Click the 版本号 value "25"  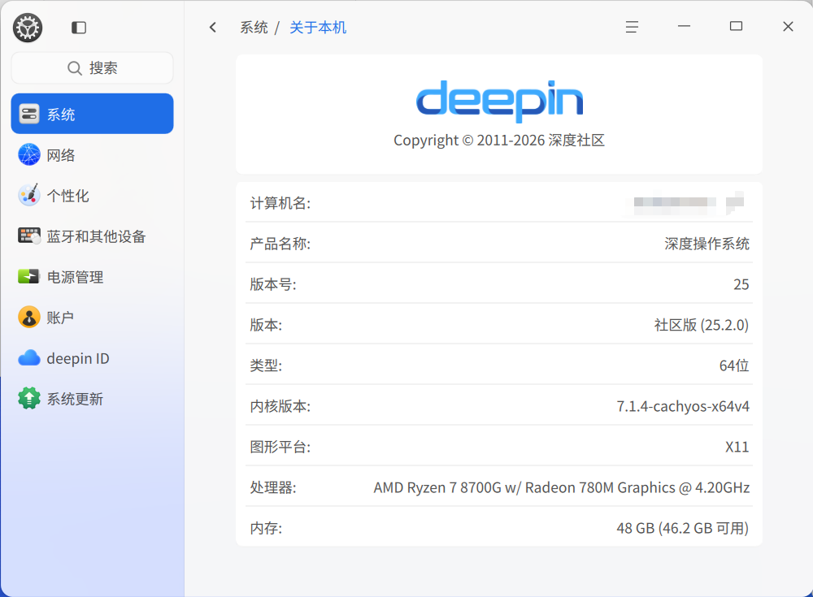[741, 284]
